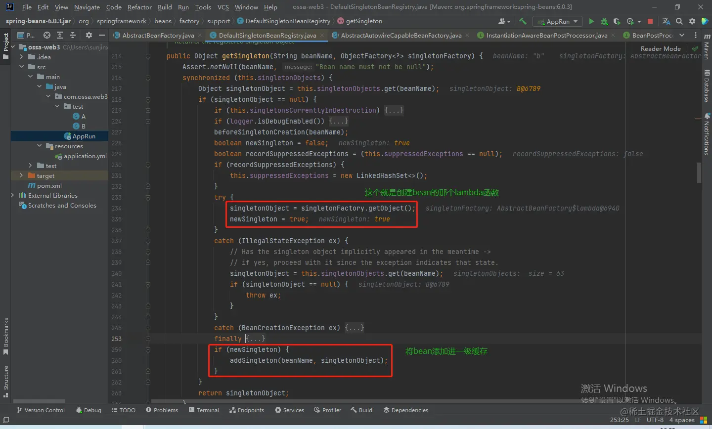Collapse the main folder
The height and width of the screenshot is (429, 712).
(x=30, y=77)
